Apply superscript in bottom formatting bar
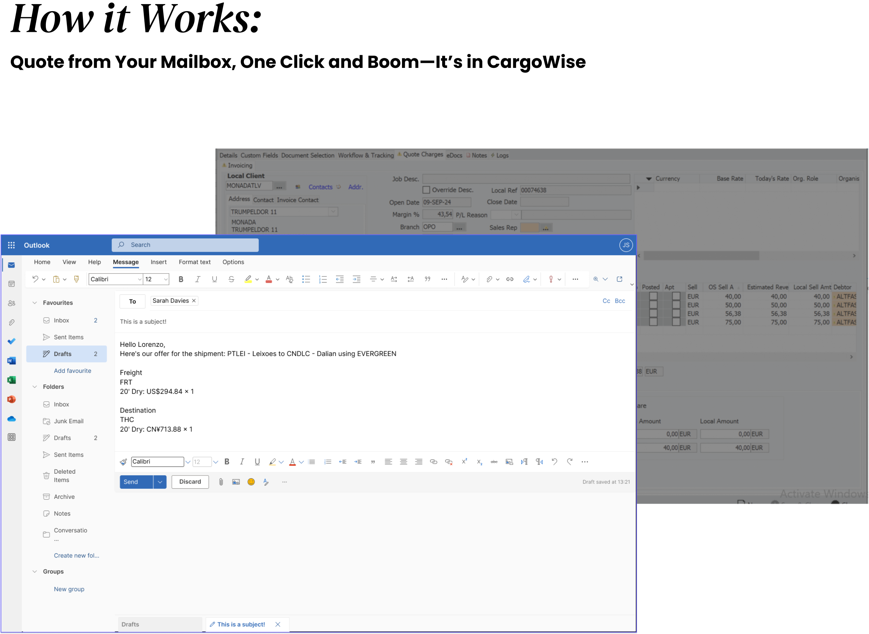869x634 pixels. (464, 462)
